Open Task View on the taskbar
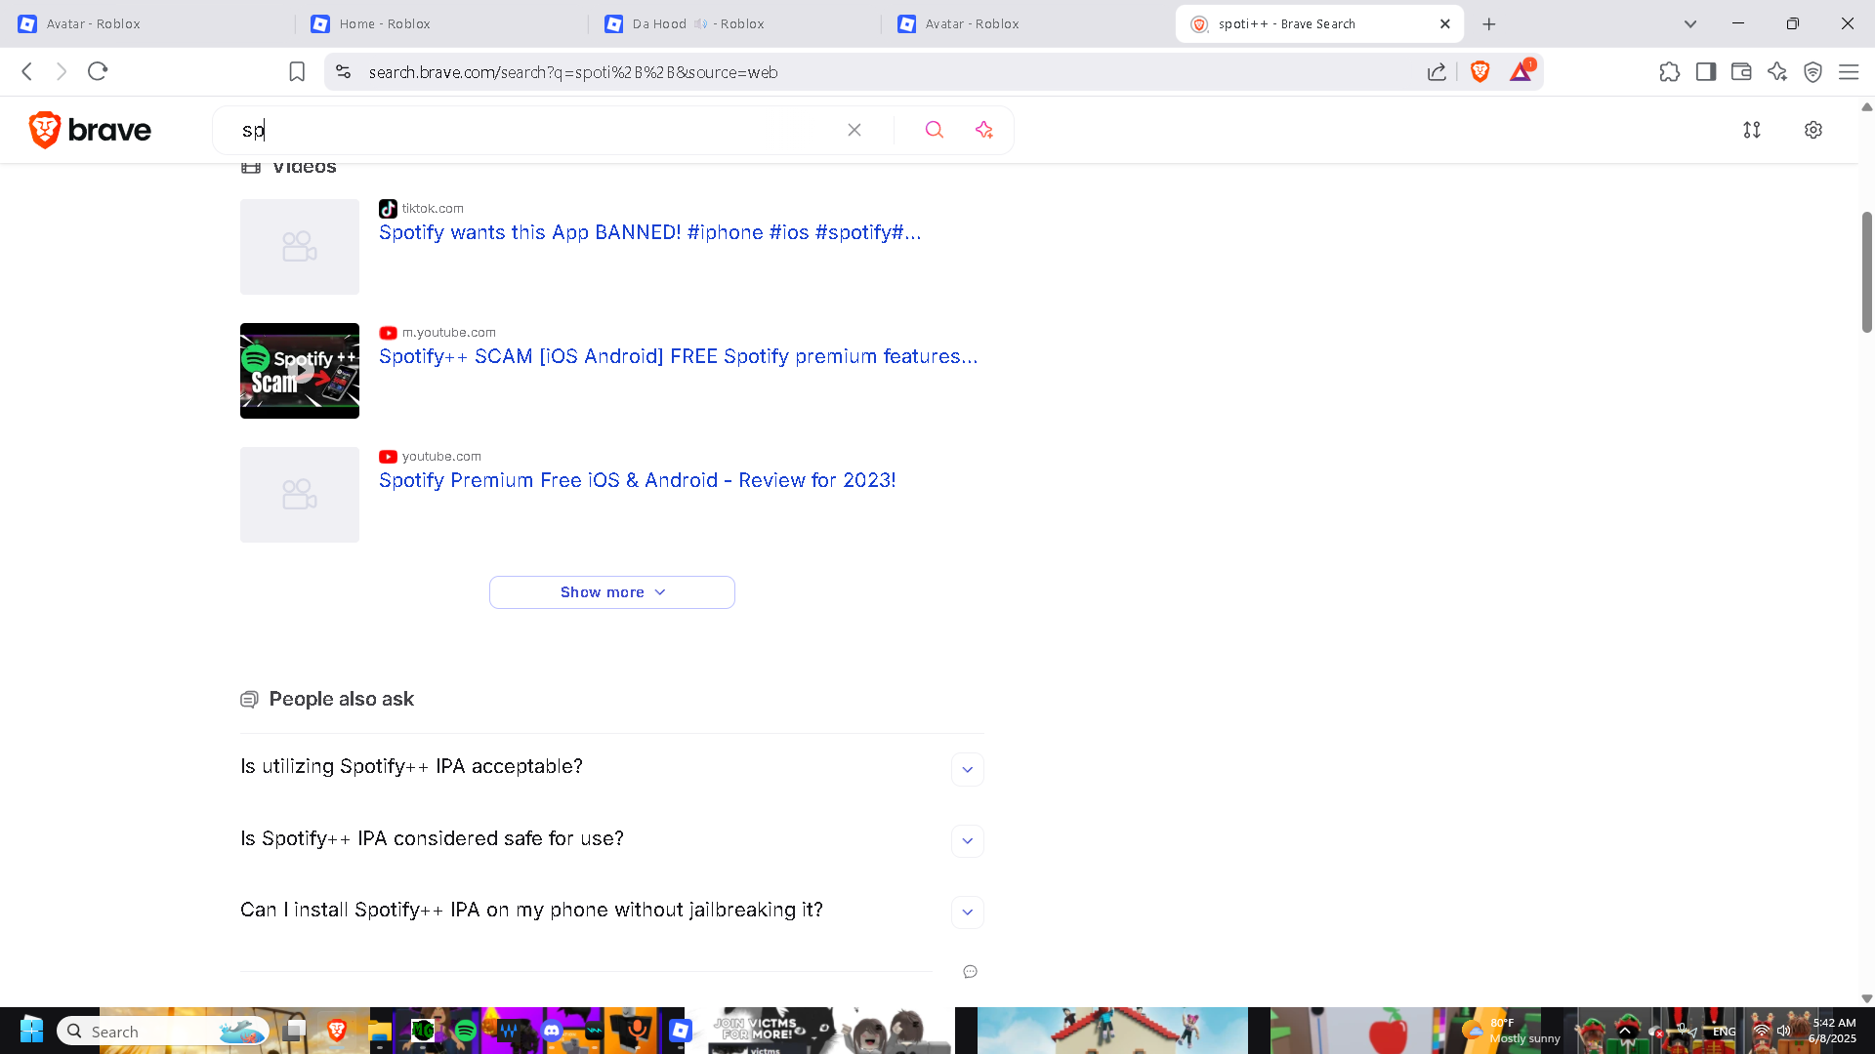Viewport: 1875px width, 1054px height. 295,1031
